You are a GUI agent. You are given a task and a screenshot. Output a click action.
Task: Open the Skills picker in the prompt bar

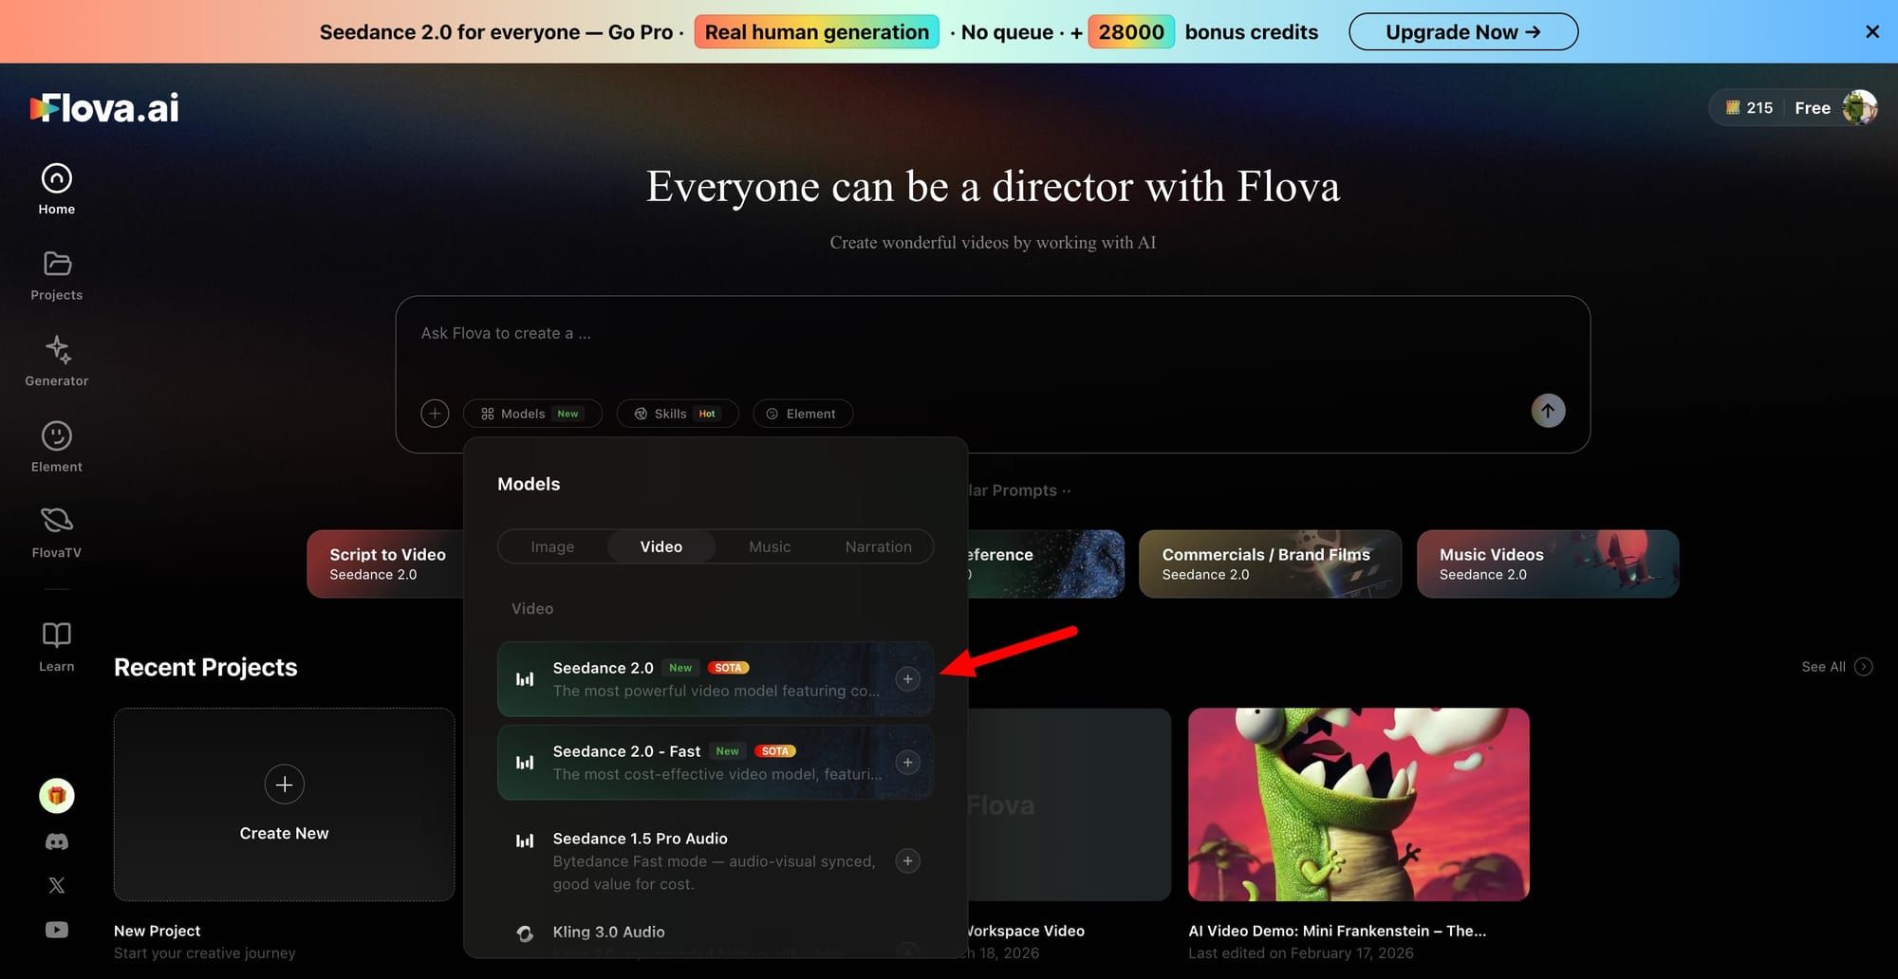point(677,413)
